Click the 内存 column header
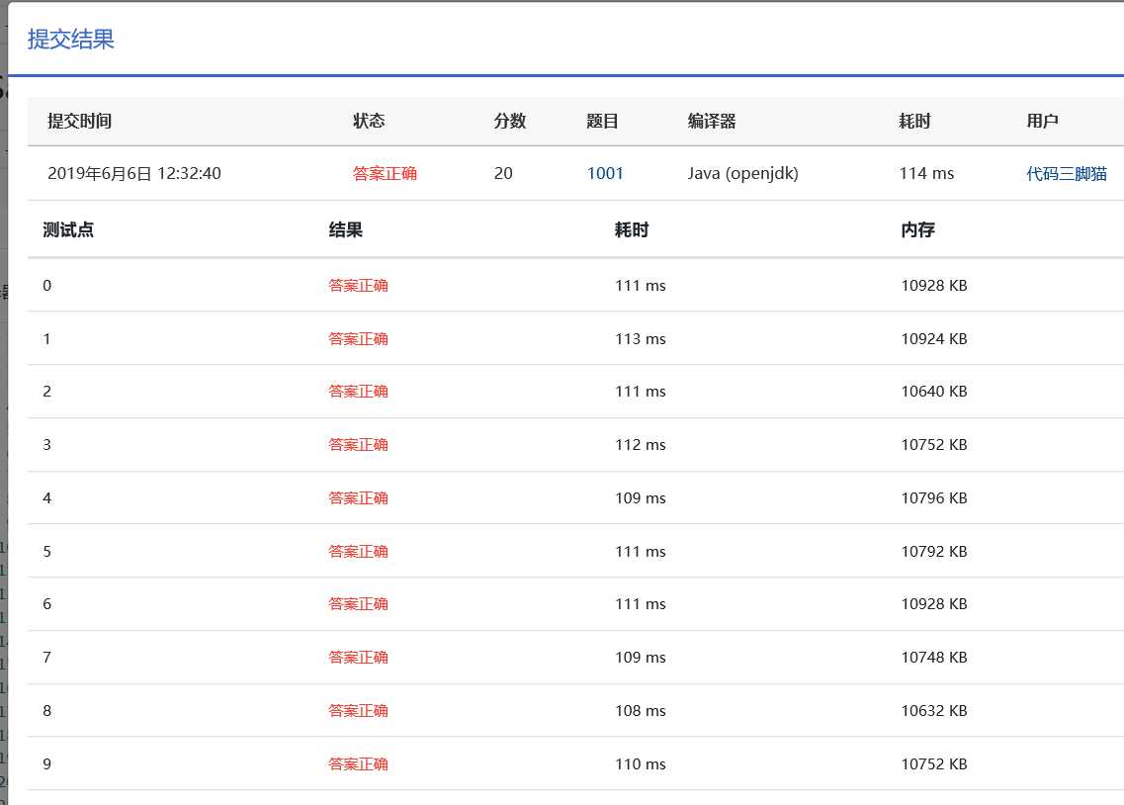The width and height of the screenshot is (1124, 805). point(917,229)
